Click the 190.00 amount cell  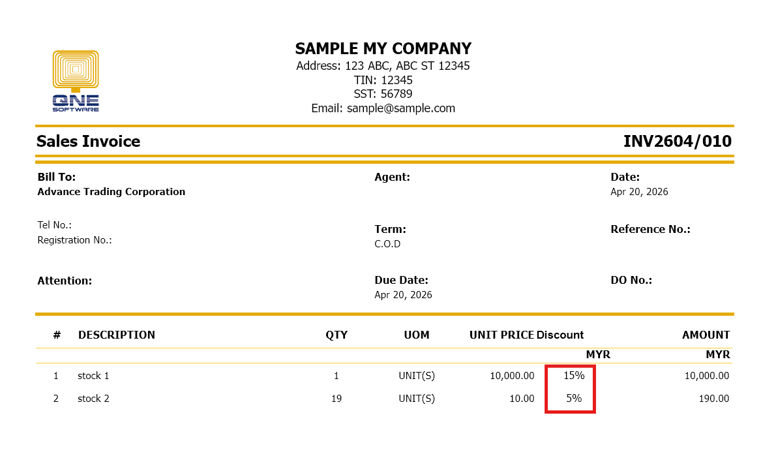pyautogui.click(x=713, y=399)
